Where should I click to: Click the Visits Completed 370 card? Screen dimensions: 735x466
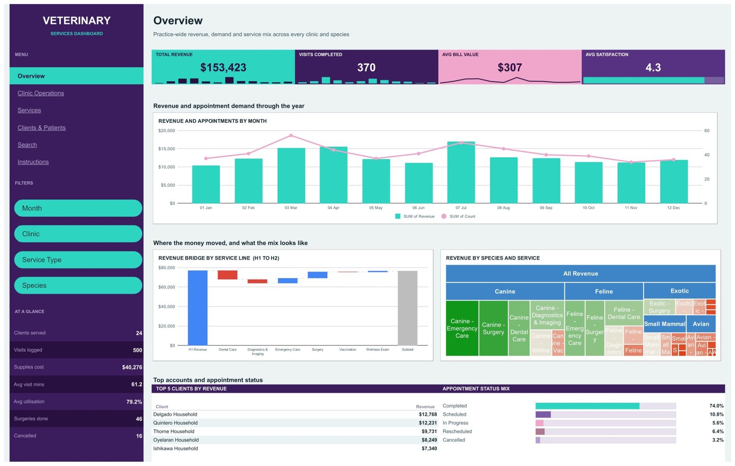click(367, 67)
